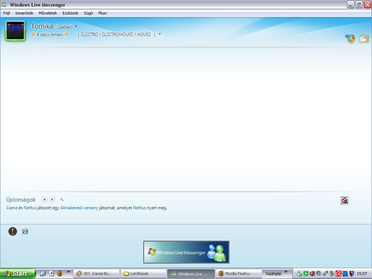Open Újdonságok settings wrench icon
The width and height of the screenshot is (372, 279).
[62, 199]
